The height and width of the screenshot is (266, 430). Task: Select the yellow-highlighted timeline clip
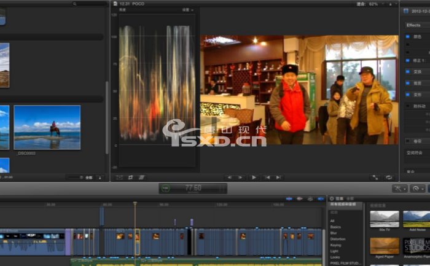click(x=137, y=242)
